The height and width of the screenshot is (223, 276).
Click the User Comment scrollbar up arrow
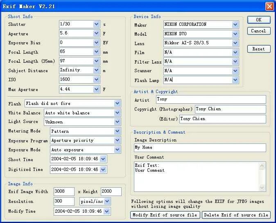coord(262,166)
